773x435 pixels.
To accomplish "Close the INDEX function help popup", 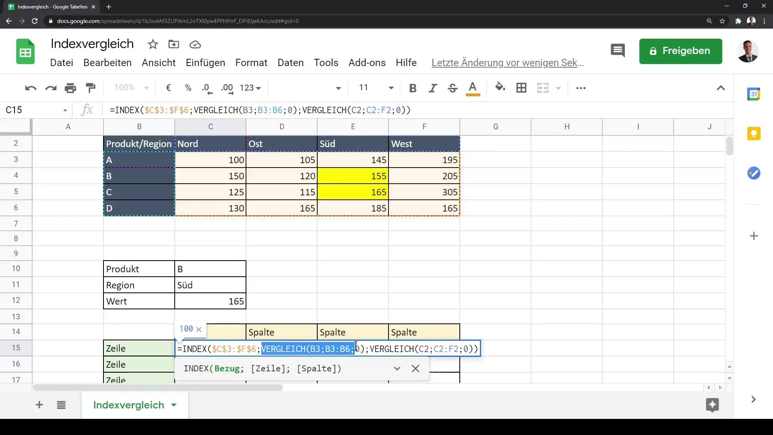I will pos(415,369).
